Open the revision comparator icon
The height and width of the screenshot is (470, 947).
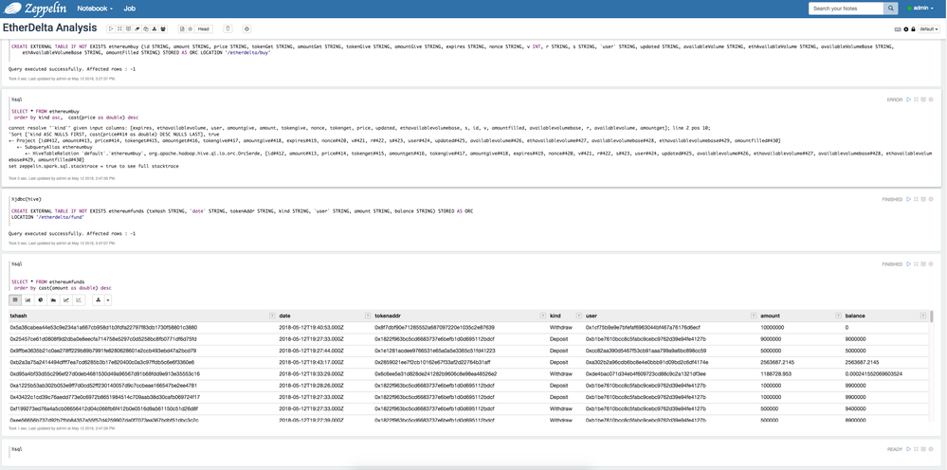[x=191, y=29]
